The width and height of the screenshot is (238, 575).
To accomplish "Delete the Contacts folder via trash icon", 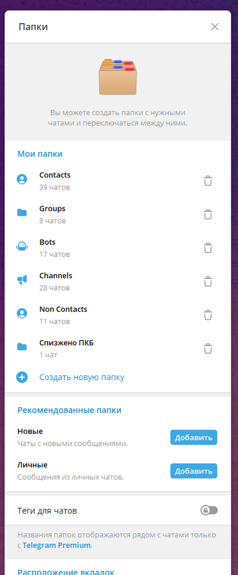I will pos(208,181).
